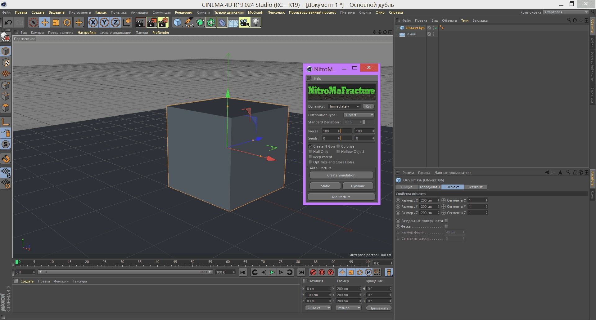Viewport: 596px width, 320px height.
Task: Click the coordinate system icon
Action: pyautogui.click(x=127, y=22)
